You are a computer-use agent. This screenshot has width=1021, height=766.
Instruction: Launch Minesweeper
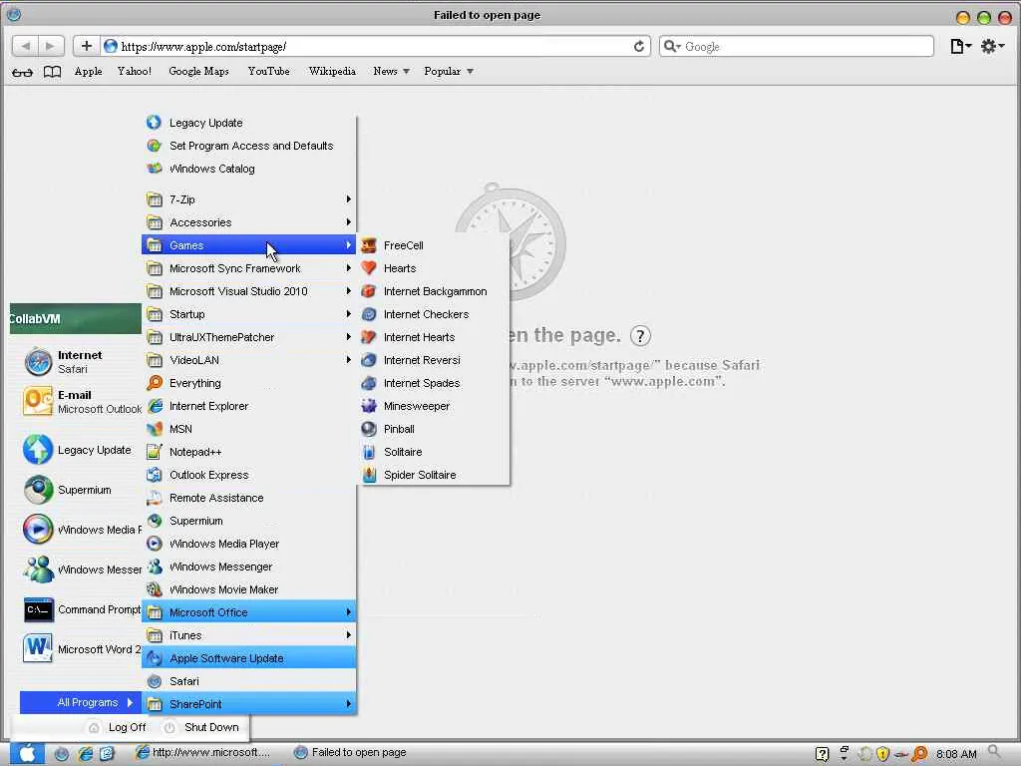433,406
